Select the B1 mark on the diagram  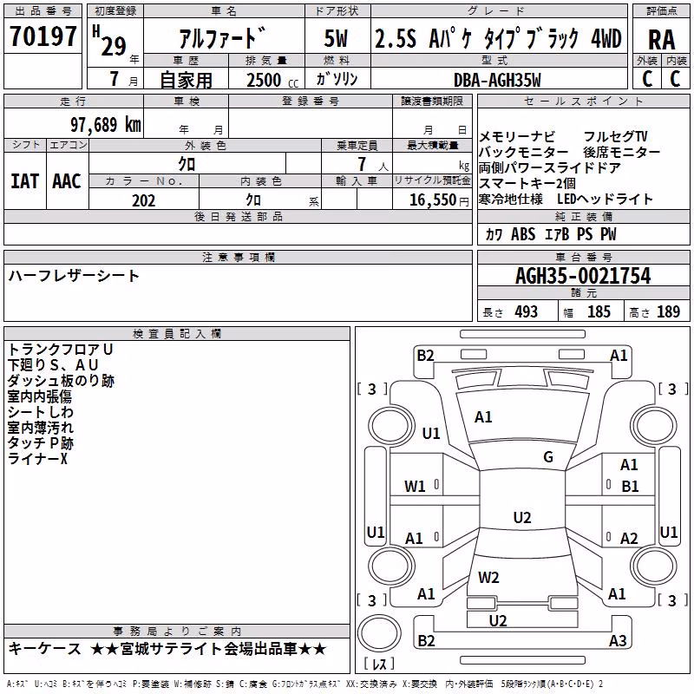(x=630, y=487)
